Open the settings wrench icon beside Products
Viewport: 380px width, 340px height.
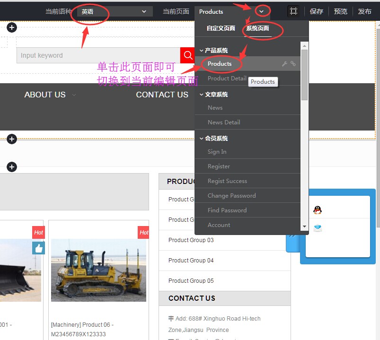tap(284, 63)
